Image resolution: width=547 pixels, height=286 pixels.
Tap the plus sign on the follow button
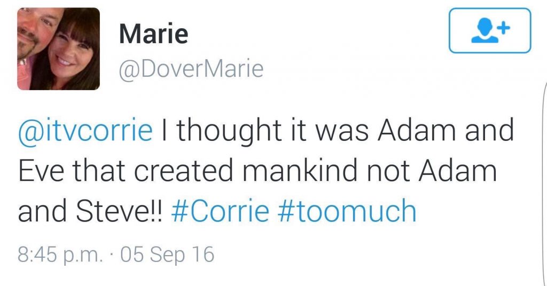pos(503,27)
